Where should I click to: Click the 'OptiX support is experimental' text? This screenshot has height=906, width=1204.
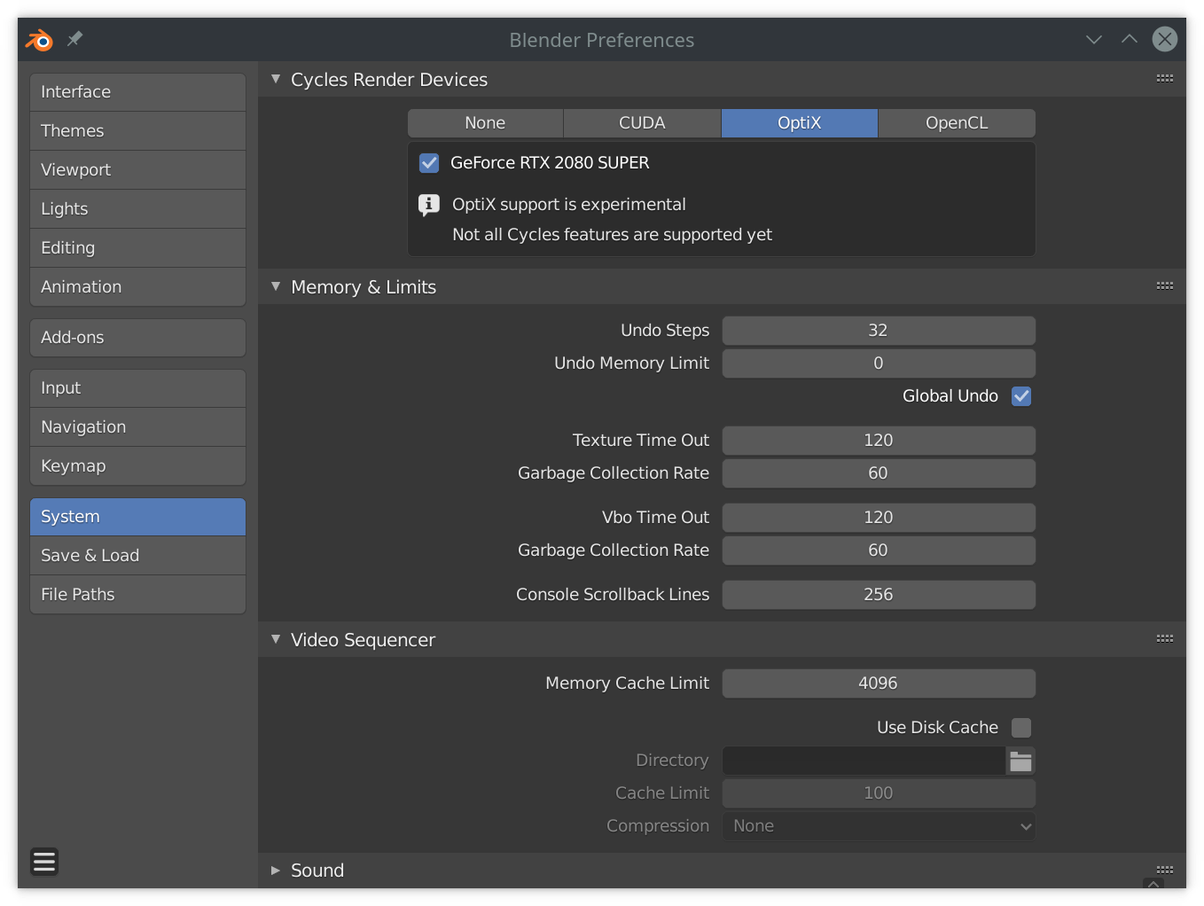coord(569,205)
